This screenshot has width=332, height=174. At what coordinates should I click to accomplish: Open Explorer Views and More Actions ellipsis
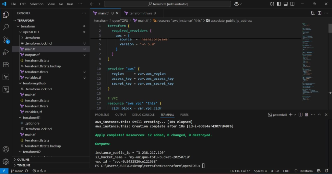pyautogui.click(x=84, y=13)
